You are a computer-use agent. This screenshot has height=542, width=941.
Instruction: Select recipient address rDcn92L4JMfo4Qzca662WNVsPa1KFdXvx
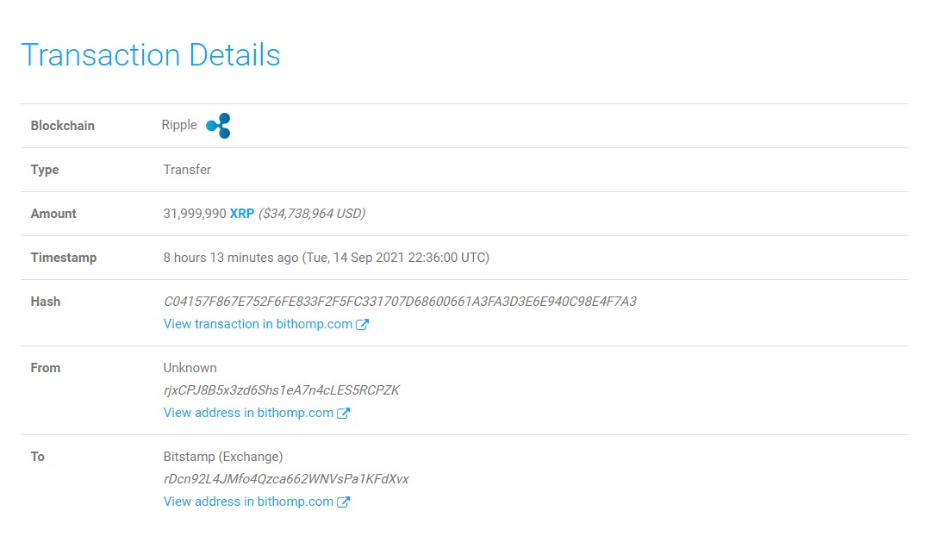coord(286,480)
